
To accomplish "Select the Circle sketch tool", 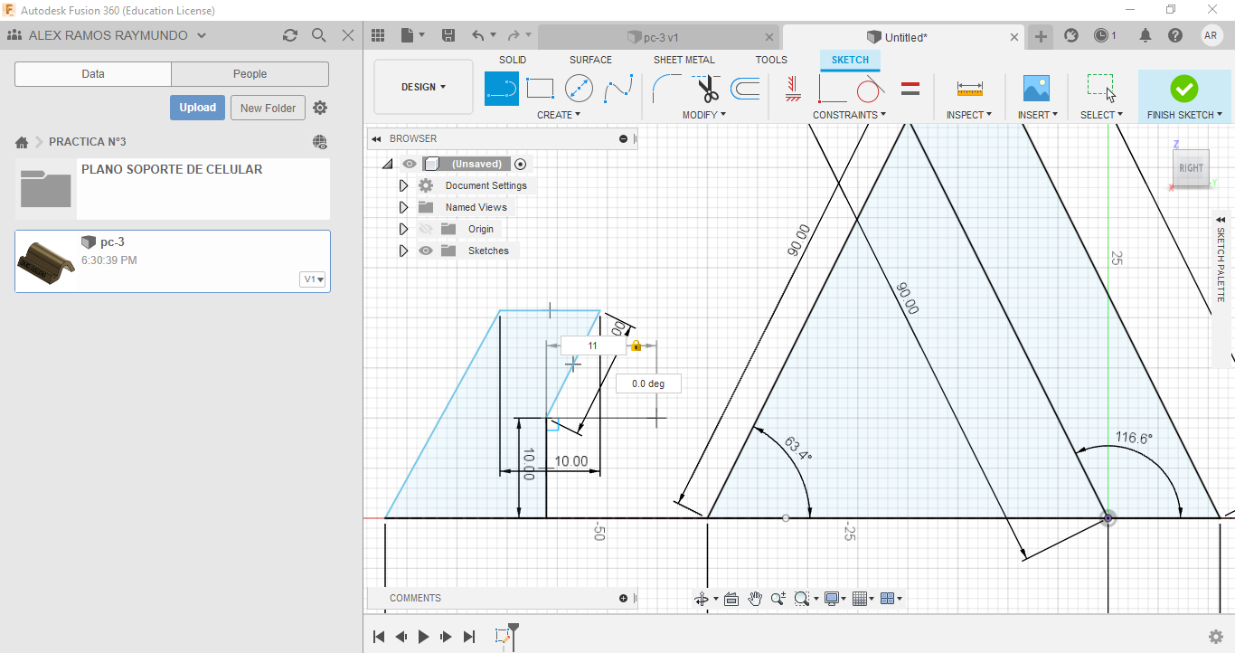I will pos(579,89).
